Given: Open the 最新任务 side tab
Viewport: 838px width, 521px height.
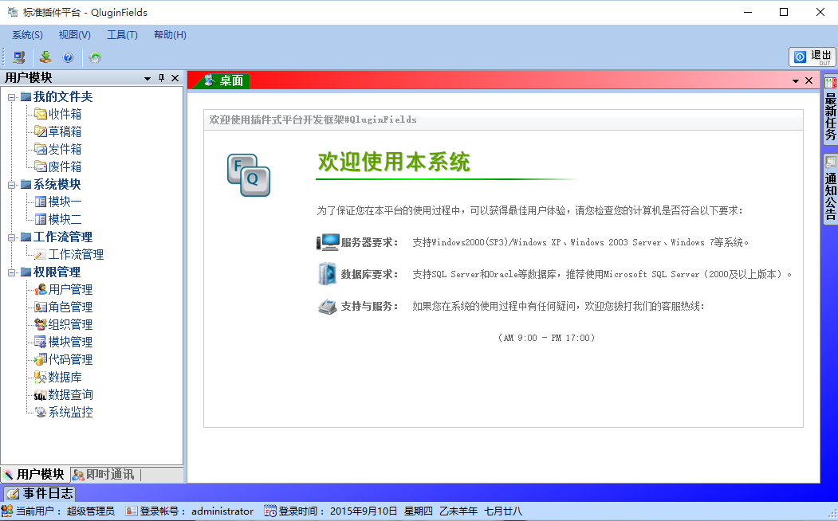Looking at the screenshot, I should coord(831,109).
